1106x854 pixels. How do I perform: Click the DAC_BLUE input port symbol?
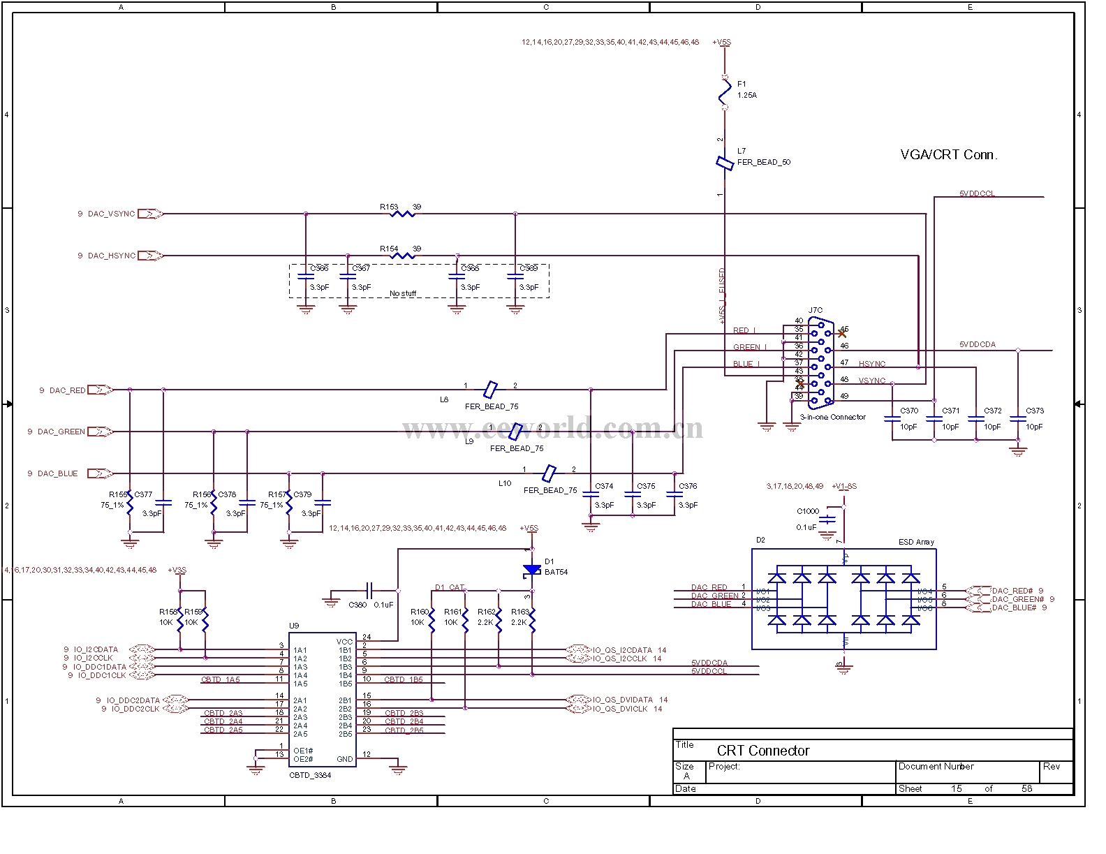tap(101, 473)
